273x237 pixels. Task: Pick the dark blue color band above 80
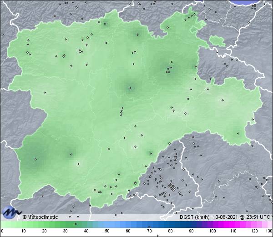click(170, 224)
